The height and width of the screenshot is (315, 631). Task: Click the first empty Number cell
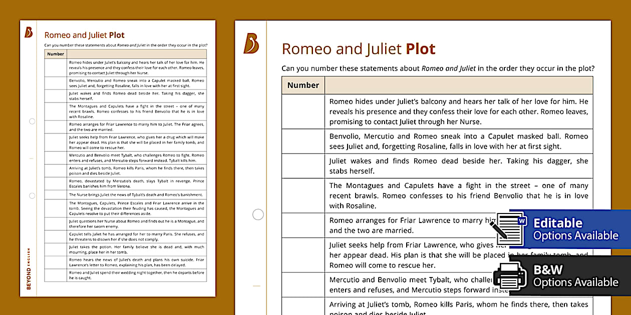pos(302,111)
